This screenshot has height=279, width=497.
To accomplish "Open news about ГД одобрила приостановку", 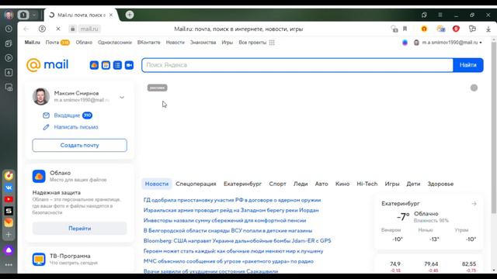I will click(x=232, y=200).
